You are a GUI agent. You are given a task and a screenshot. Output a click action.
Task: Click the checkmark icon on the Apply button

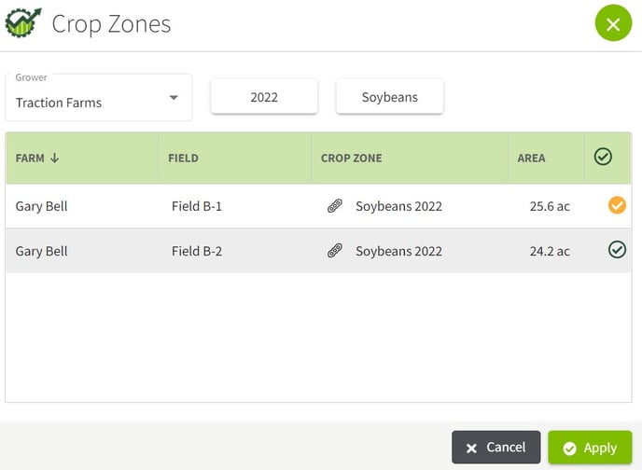pyautogui.click(x=569, y=449)
